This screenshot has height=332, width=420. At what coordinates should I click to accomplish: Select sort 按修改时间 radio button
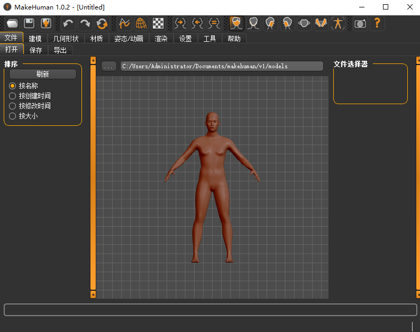pos(12,106)
